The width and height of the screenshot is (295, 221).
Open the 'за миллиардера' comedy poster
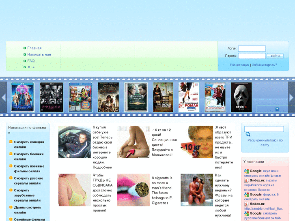click(215, 97)
